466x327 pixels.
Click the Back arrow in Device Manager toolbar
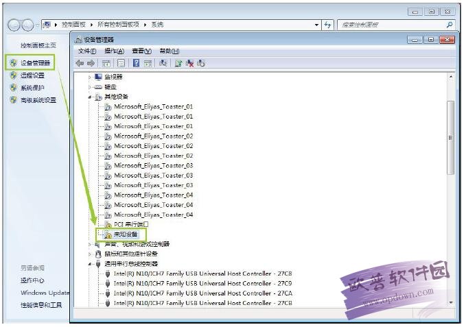click(80, 63)
